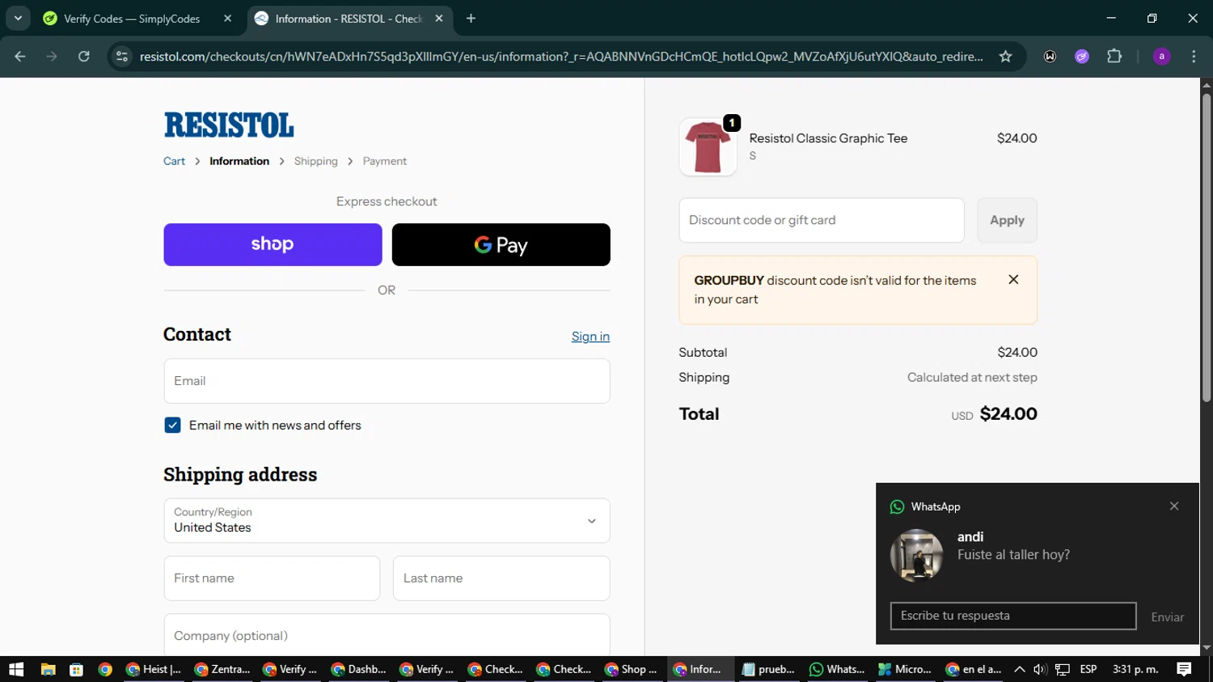The image size is (1213, 682).
Task: Click the red graphic tee thumbnail
Action: pyautogui.click(x=708, y=147)
